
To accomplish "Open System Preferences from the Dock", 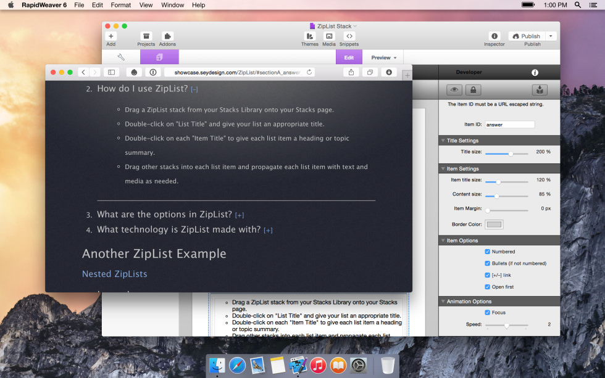I will (x=359, y=365).
